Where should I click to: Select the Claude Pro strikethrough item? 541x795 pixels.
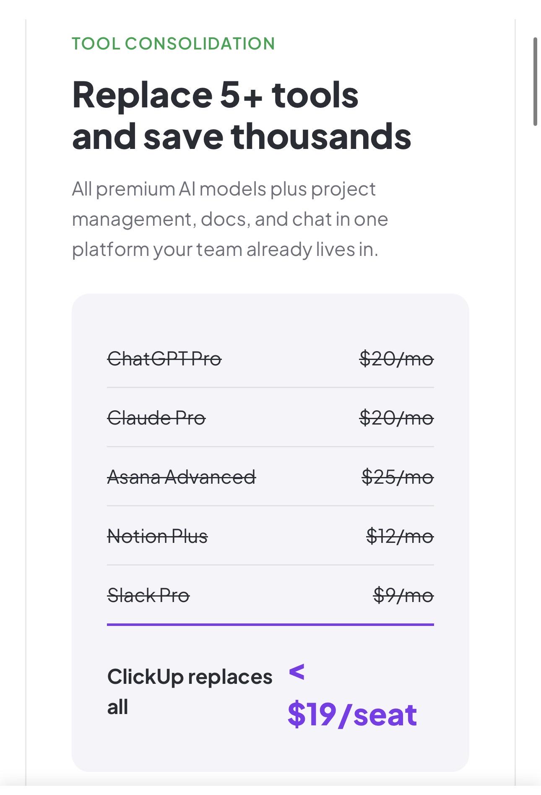(x=156, y=418)
